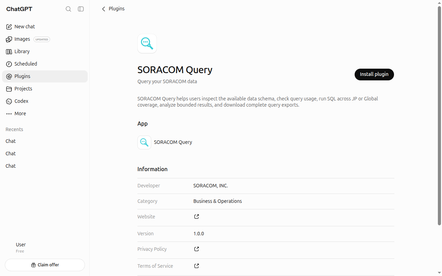The height and width of the screenshot is (276, 442).
Task: Open the third Chat under Recents
Action: click(45, 166)
